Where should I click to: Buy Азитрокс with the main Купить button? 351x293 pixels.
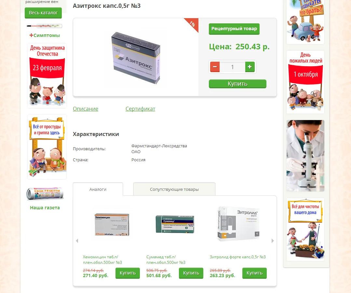pyautogui.click(x=237, y=84)
